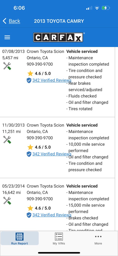
Task: Tap wrench service icon for 07/08/2013 record
Action: click(7, 66)
